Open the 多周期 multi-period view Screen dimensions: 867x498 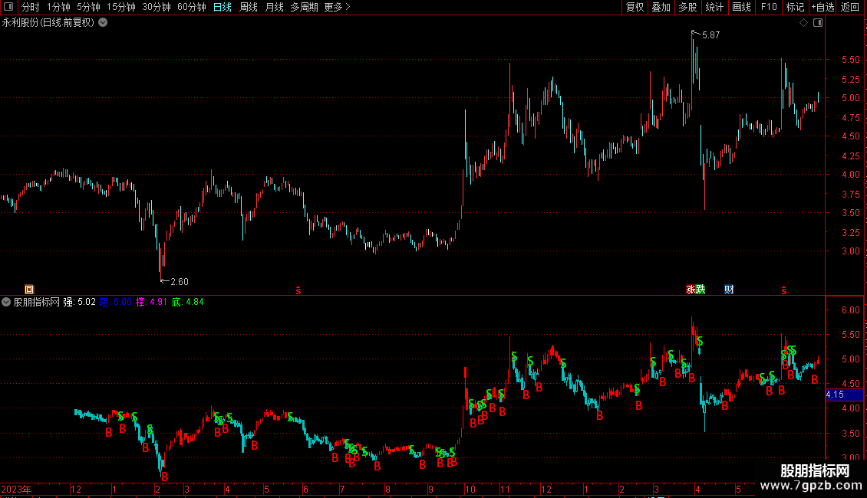pos(304,7)
